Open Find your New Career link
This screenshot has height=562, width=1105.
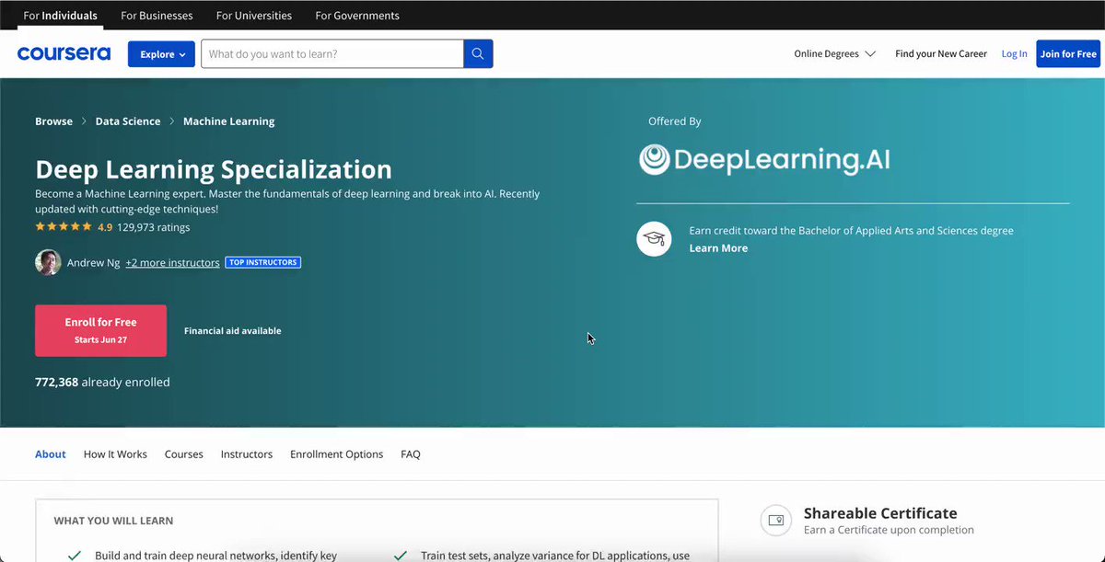[x=941, y=54]
